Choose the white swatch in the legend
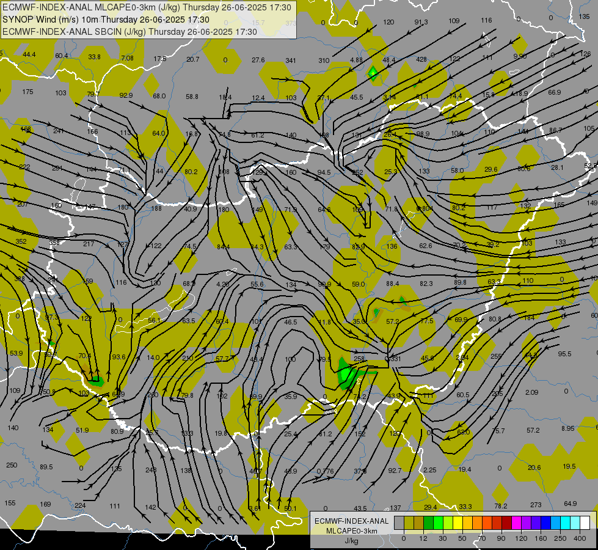 click(585, 522)
